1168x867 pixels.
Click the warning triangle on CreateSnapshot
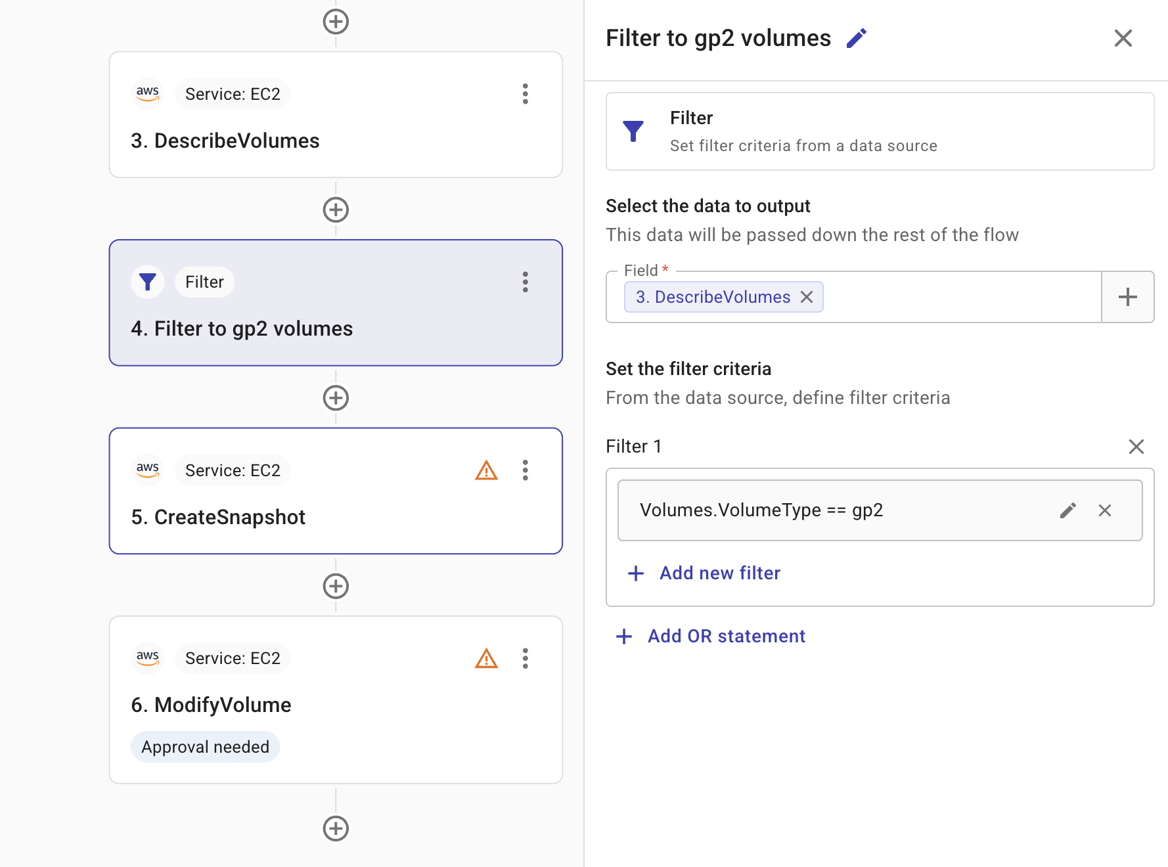485,470
